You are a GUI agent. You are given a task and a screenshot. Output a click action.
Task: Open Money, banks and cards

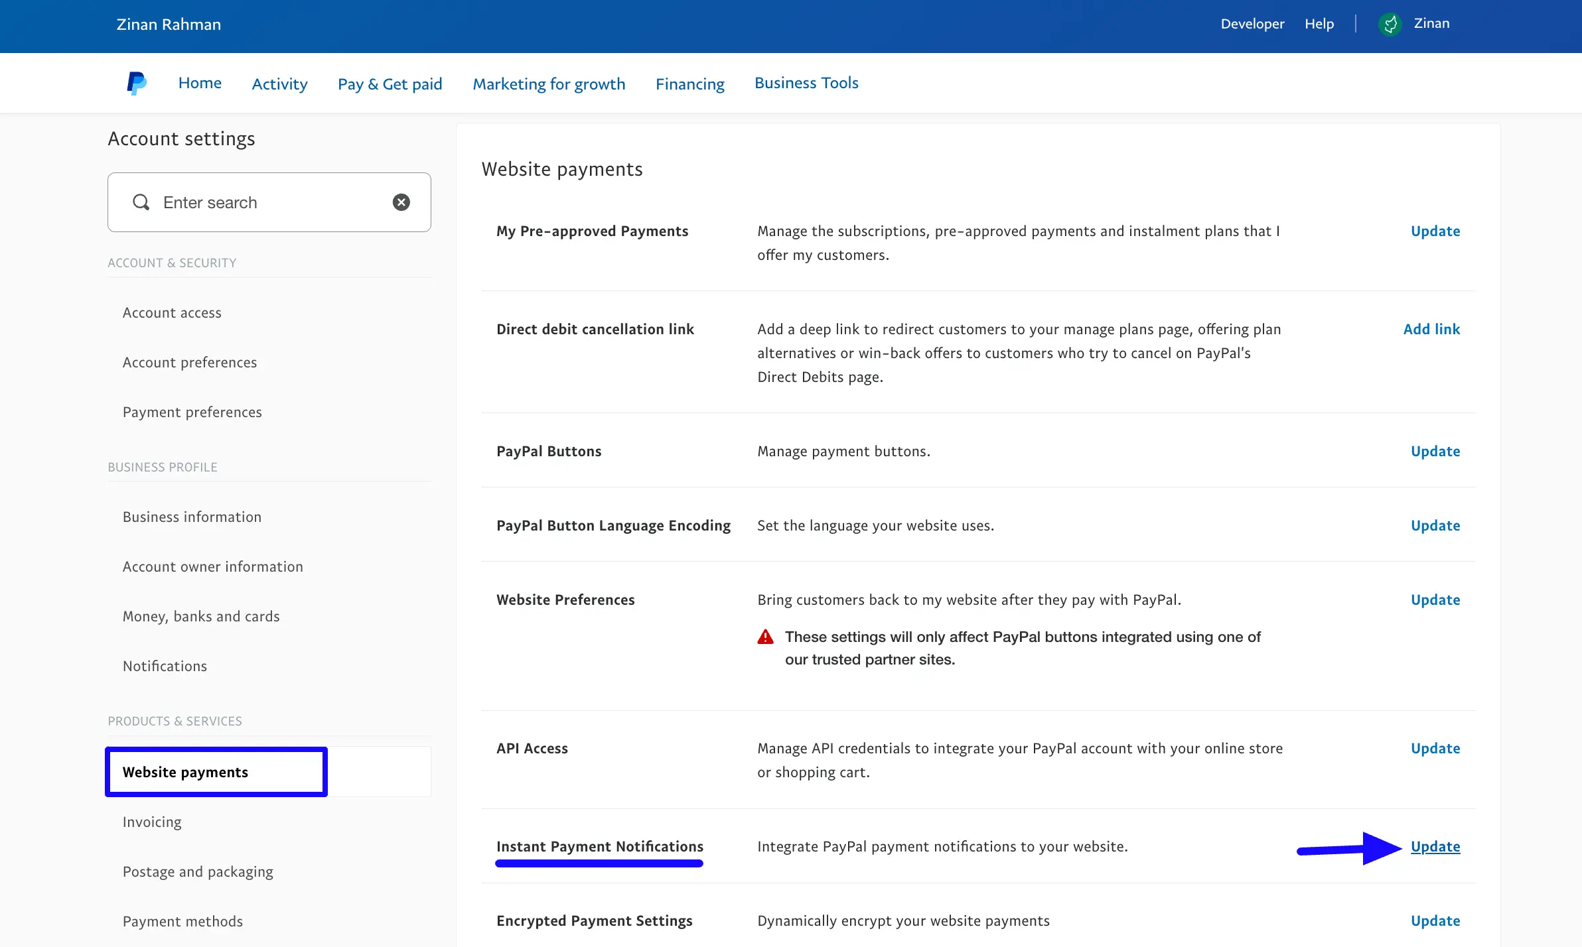201,616
